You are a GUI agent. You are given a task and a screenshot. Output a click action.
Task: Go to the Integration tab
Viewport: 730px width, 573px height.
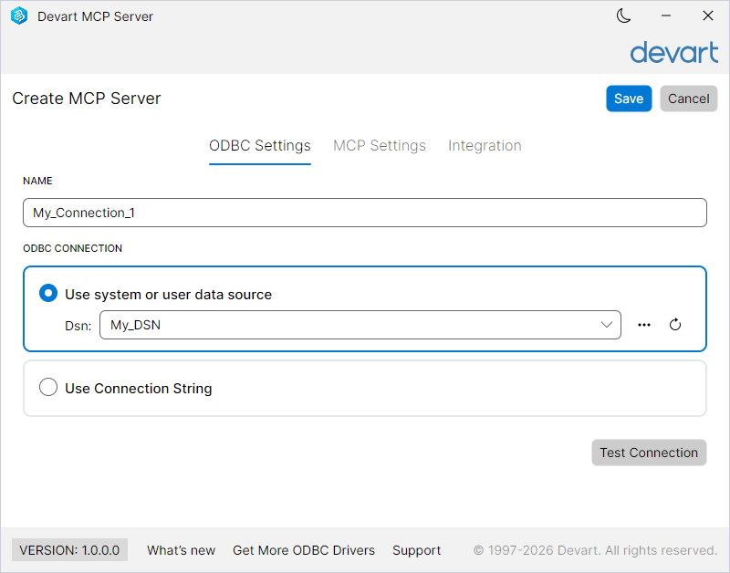tap(485, 146)
